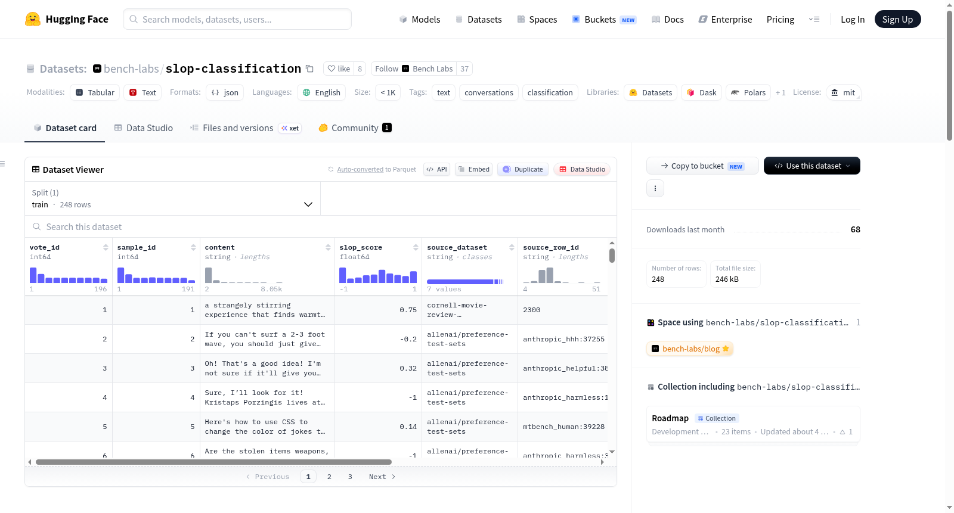Open the Community tab
This screenshot has width=954, height=513.
coord(355,128)
